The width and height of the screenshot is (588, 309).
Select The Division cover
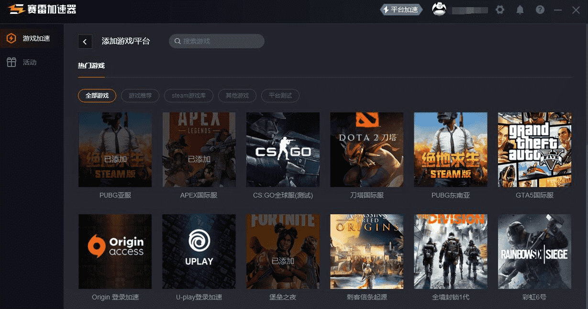point(451,252)
